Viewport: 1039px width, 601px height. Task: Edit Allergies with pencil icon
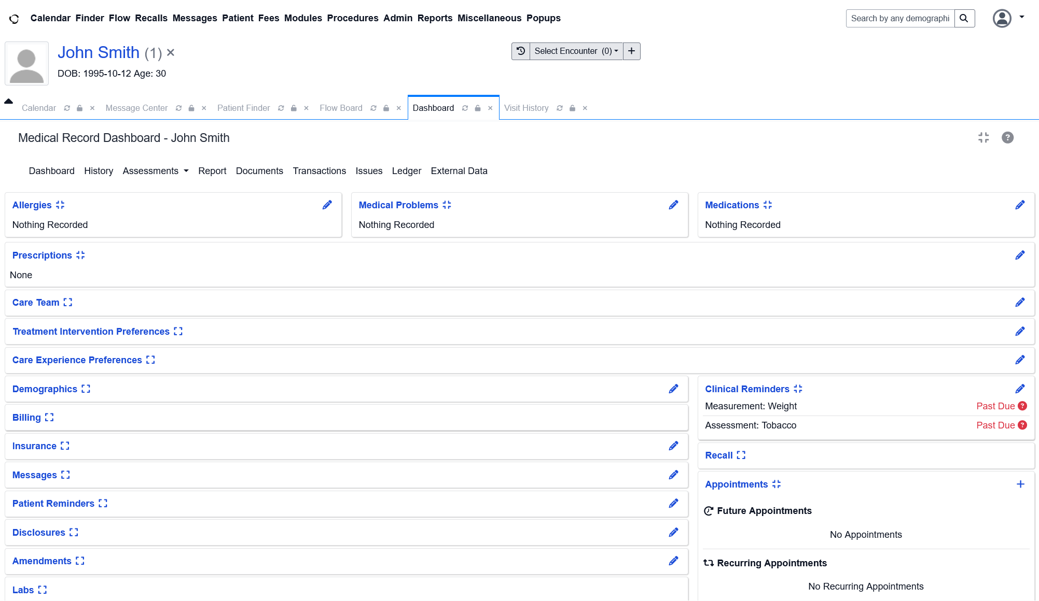[x=327, y=205]
